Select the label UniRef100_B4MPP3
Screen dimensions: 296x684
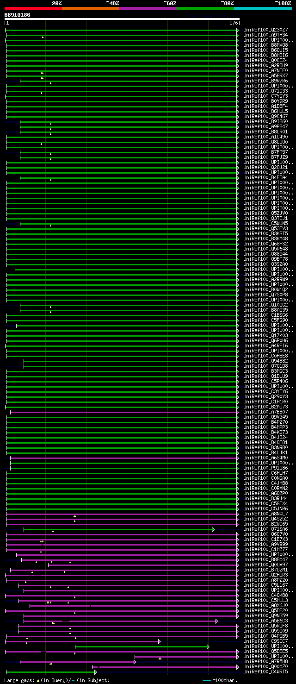(x=265, y=427)
